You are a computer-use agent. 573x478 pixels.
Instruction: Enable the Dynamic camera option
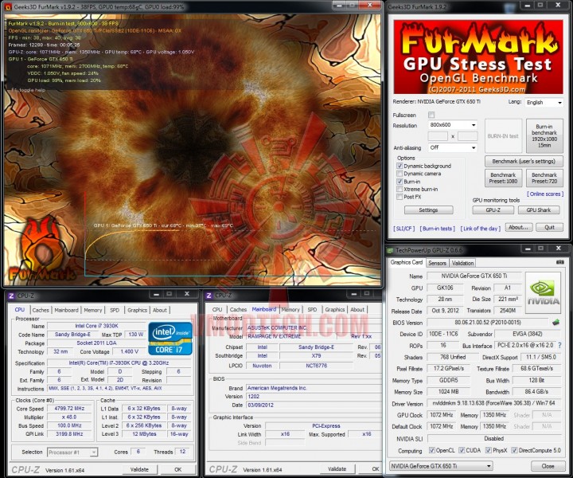point(400,174)
